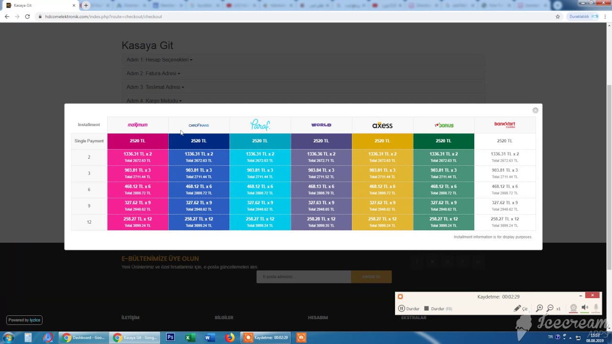Click the Axess card logo
This screenshot has width=612, height=344.
pos(382,125)
